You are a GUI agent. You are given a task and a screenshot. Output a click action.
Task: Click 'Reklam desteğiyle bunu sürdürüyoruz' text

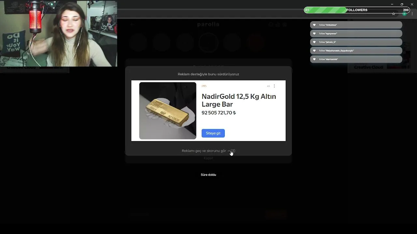click(208, 74)
